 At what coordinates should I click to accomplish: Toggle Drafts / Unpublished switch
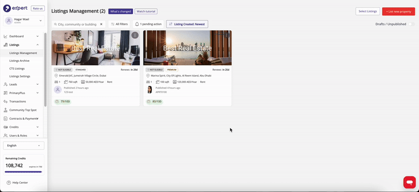[411, 24]
